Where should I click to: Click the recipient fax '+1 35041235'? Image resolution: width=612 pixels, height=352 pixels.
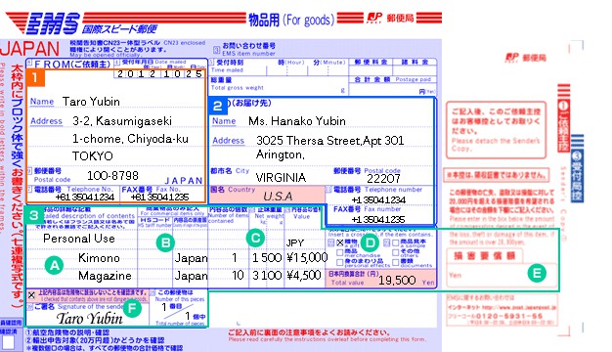pos(378,219)
